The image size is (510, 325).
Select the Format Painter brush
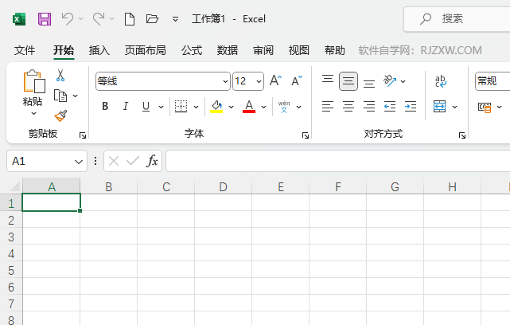60,116
